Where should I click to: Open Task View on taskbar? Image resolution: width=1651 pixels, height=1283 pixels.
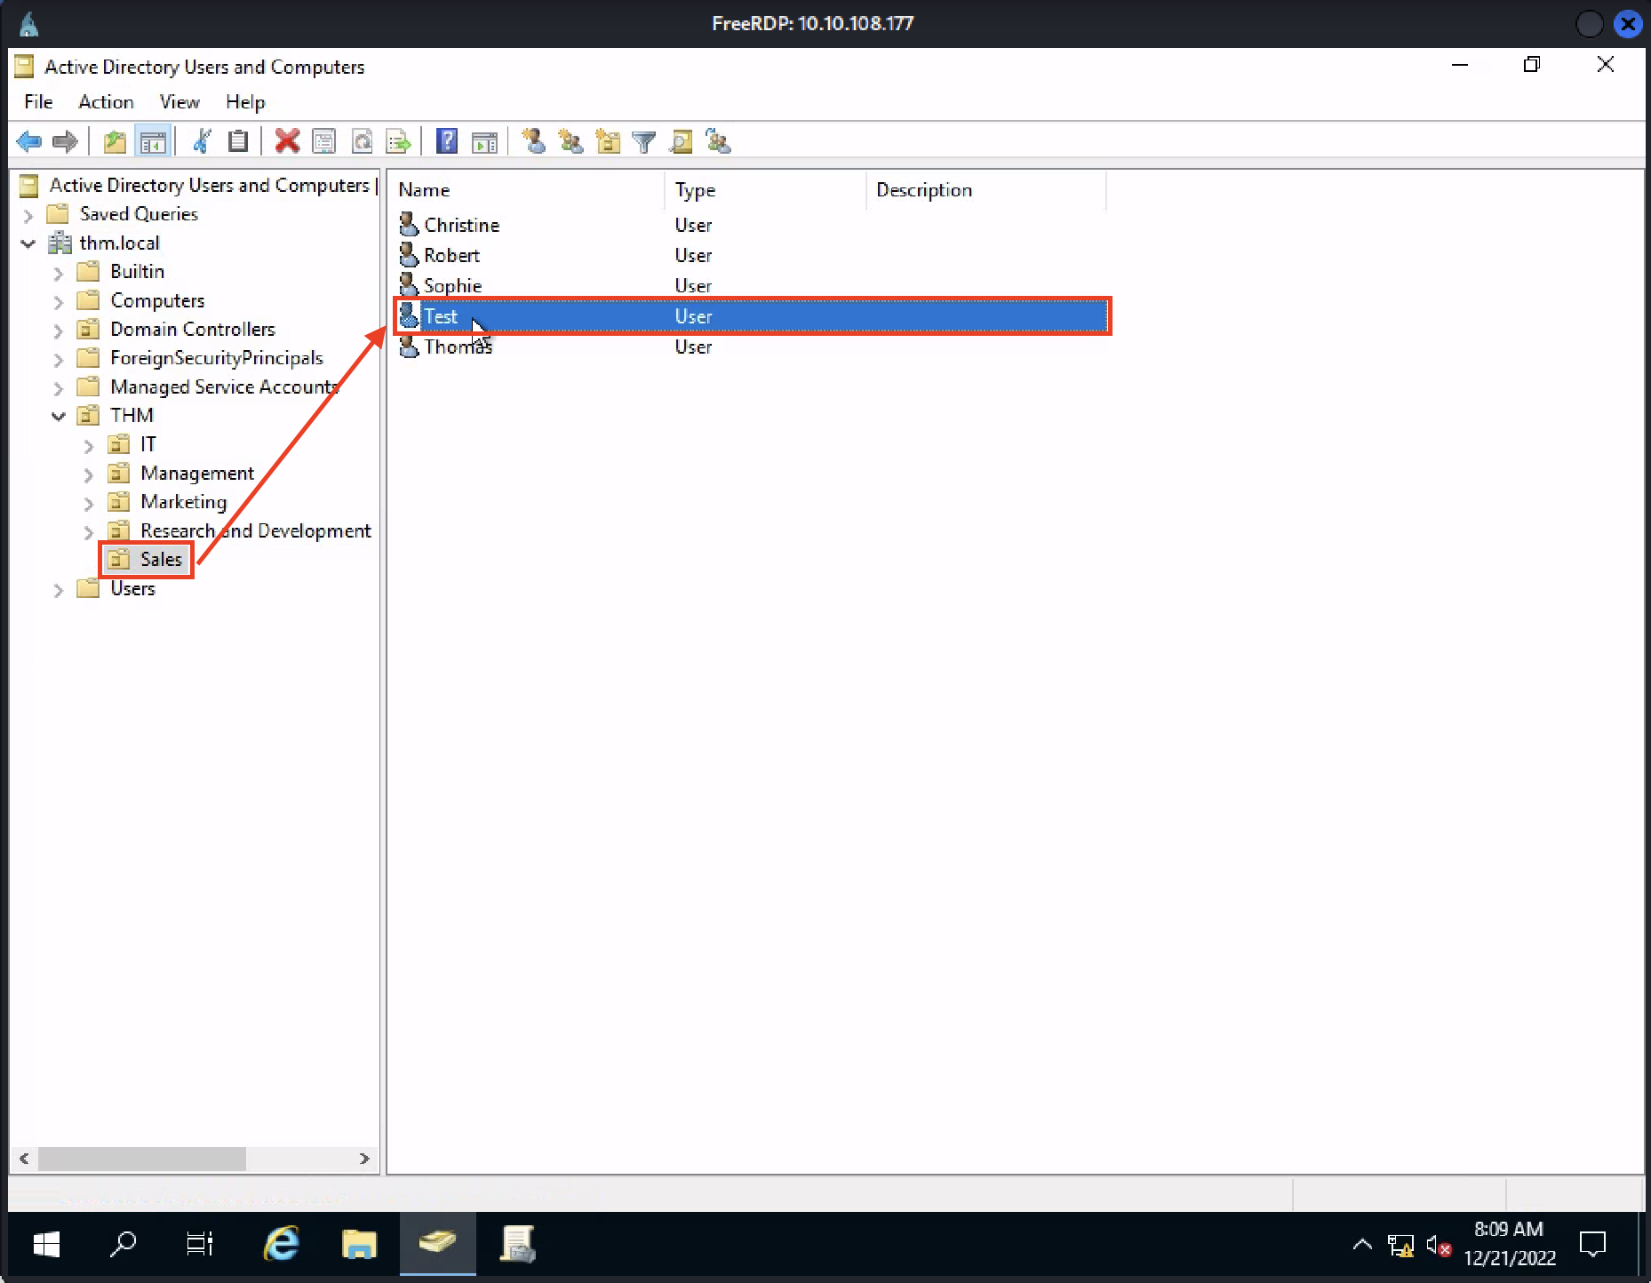pyautogui.click(x=200, y=1245)
